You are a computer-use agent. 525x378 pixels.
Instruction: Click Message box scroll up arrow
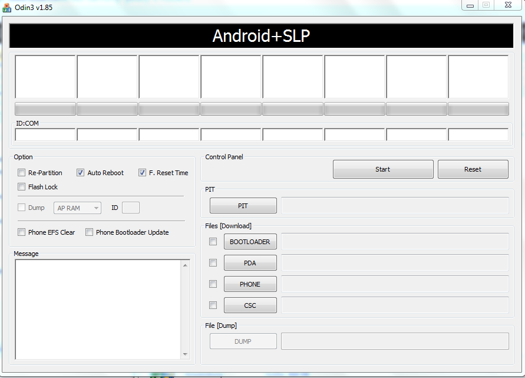185,265
